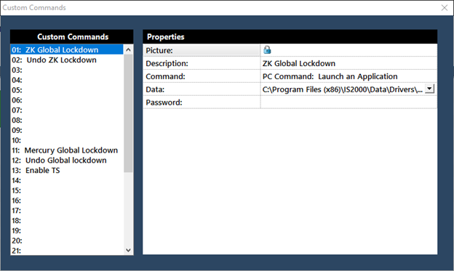Viewport: 454px width, 271px height.
Task: Select empty command slot 19
Action: tap(67, 230)
